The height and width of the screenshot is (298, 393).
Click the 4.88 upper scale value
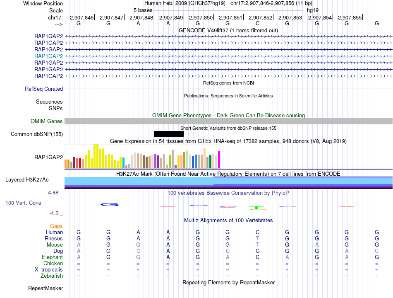pos(53,193)
